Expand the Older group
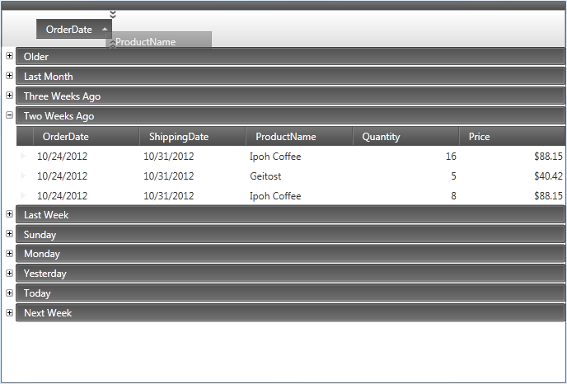 point(9,56)
